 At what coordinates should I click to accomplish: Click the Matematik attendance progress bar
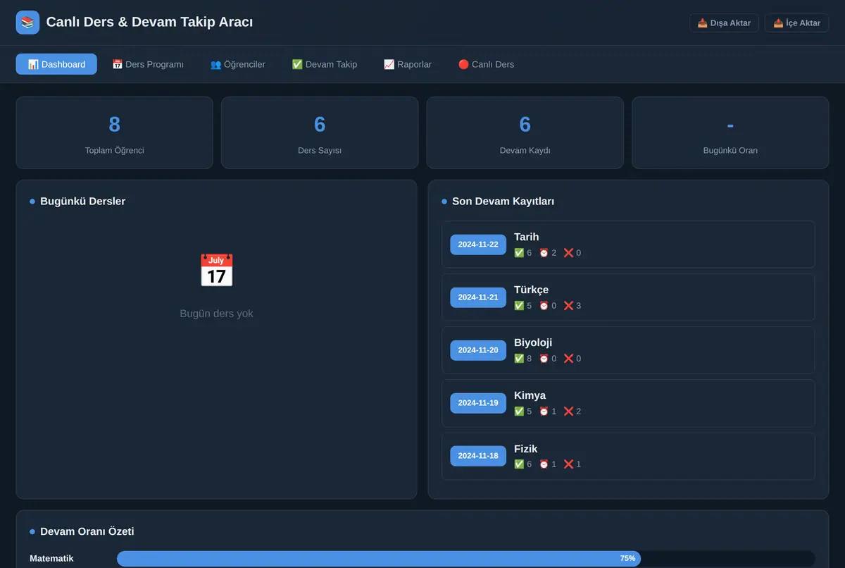[x=465, y=559]
